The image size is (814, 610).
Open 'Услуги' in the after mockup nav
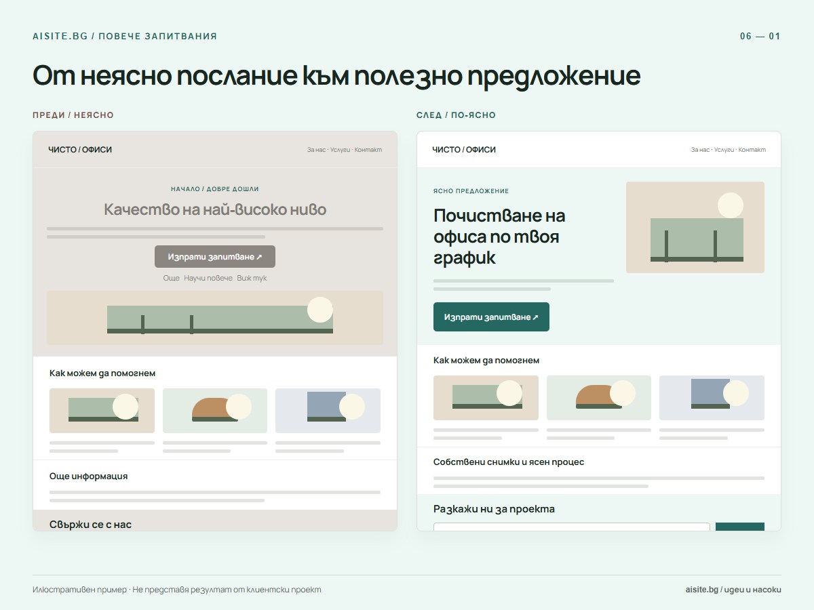click(724, 150)
